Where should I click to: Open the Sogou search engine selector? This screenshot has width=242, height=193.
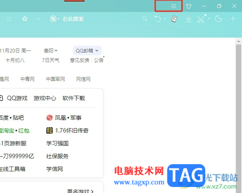click(x=55, y=19)
